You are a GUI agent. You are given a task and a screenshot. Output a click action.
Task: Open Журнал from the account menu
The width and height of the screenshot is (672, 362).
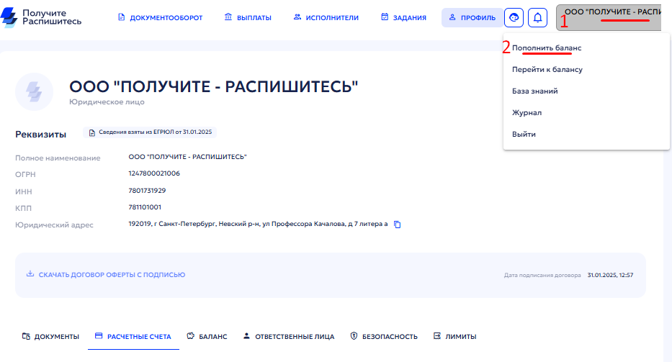[527, 113]
